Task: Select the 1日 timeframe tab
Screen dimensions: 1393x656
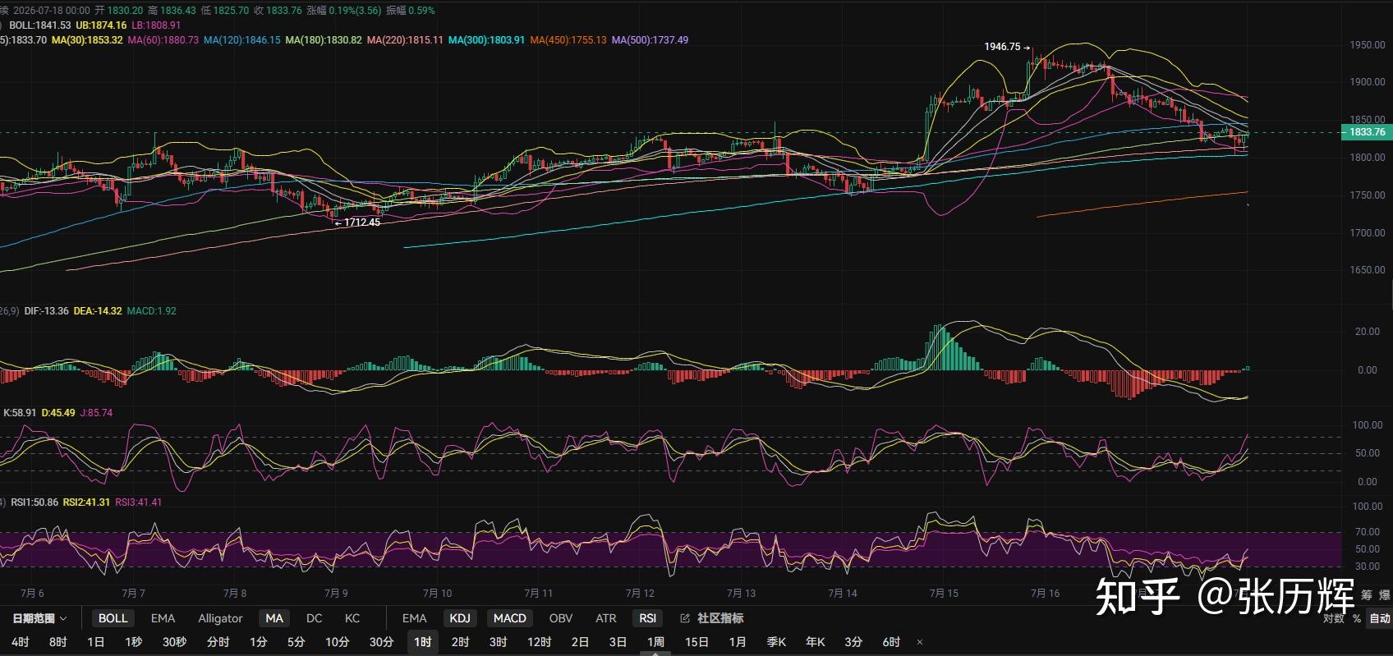Action: pos(95,642)
